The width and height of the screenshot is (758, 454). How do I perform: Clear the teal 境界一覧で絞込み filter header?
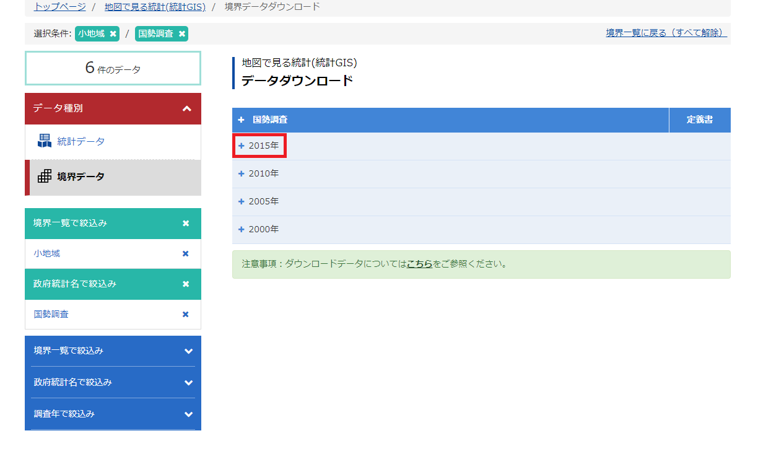186,224
